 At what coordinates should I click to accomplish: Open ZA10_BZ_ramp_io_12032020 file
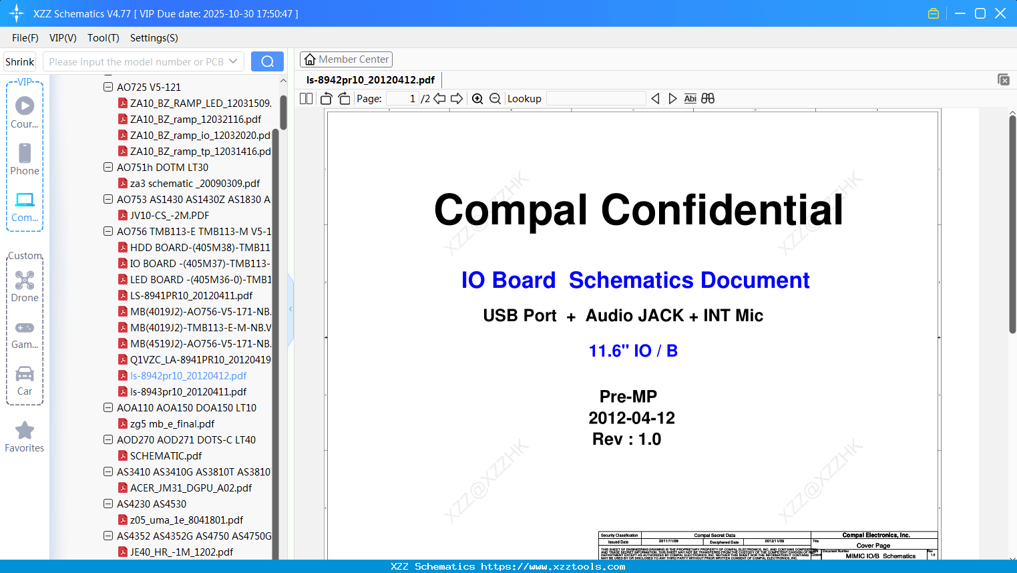[x=200, y=135]
